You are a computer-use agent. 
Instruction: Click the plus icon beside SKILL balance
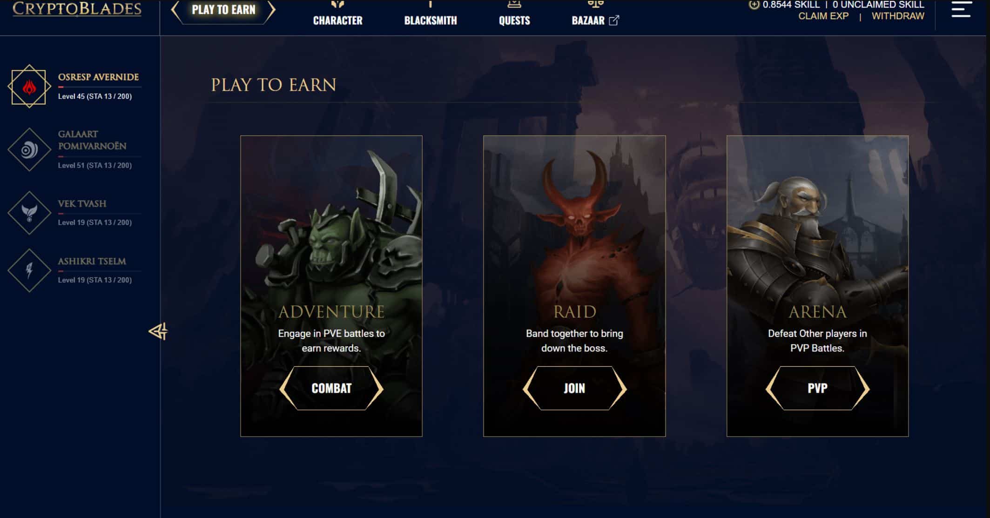(754, 5)
